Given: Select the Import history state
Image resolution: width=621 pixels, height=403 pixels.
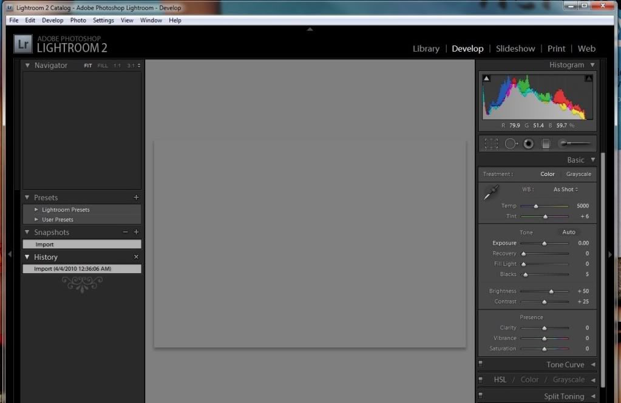Looking at the screenshot, I should 82,269.
